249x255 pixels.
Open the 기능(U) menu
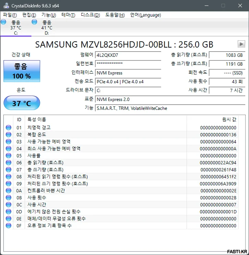click(x=49, y=15)
